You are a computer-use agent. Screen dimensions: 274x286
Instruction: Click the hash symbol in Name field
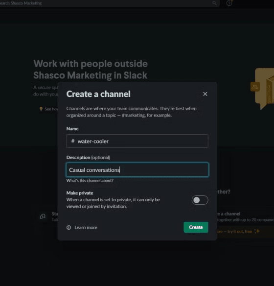[x=73, y=141]
